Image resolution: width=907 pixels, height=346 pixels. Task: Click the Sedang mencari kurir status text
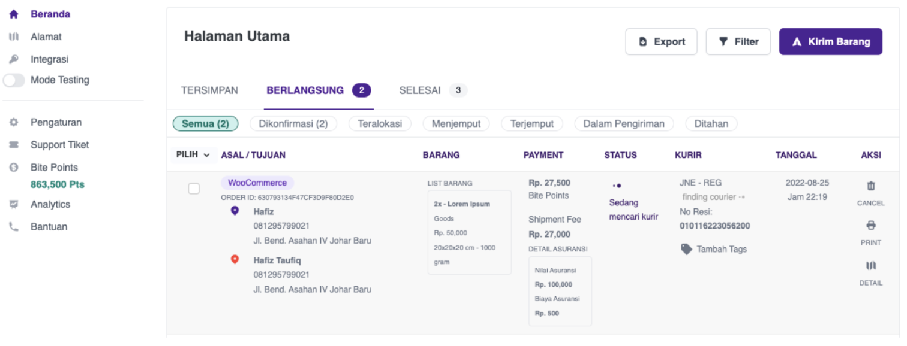[633, 210]
